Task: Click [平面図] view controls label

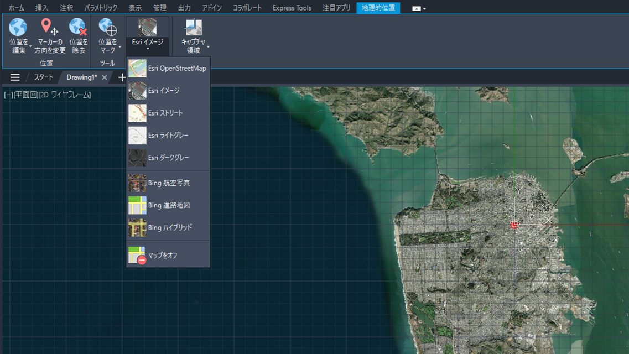Action: coord(25,95)
